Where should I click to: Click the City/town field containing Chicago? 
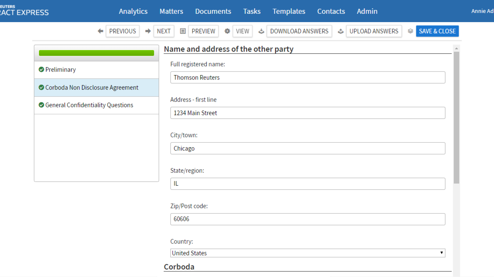click(x=308, y=148)
